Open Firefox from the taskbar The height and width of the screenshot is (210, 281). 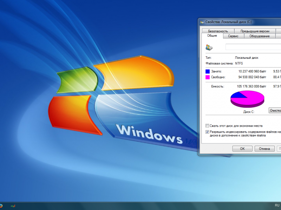point(1,206)
